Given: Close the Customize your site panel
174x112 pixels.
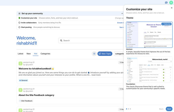Looking at the screenshot, I should pos(171,8).
